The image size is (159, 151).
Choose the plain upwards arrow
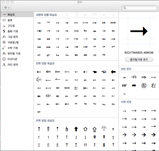pyautogui.click(x=39, y=129)
